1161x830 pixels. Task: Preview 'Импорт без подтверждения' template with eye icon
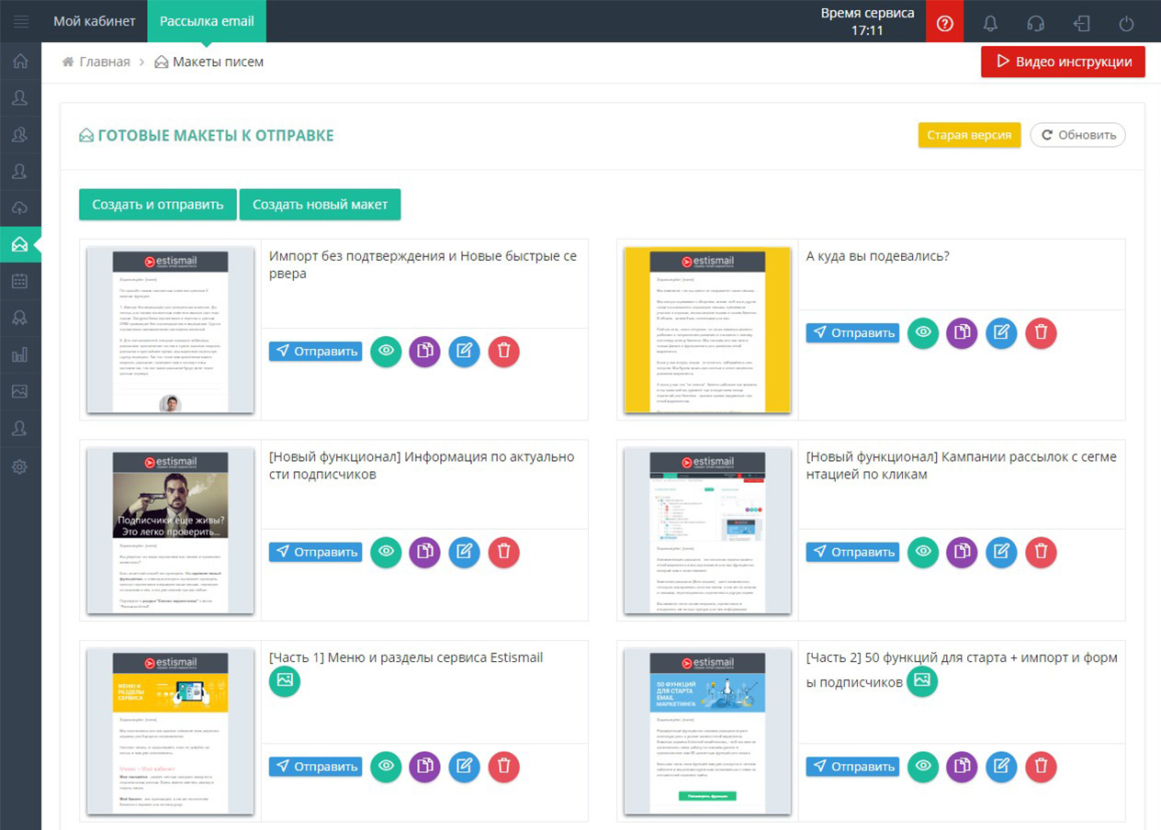point(386,352)
